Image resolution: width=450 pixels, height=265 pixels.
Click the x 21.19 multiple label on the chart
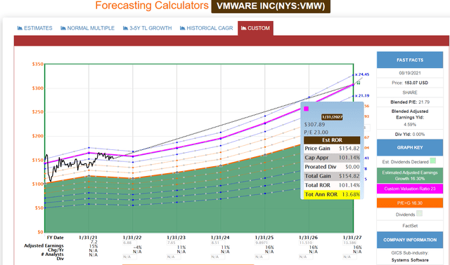coord(362,95)
